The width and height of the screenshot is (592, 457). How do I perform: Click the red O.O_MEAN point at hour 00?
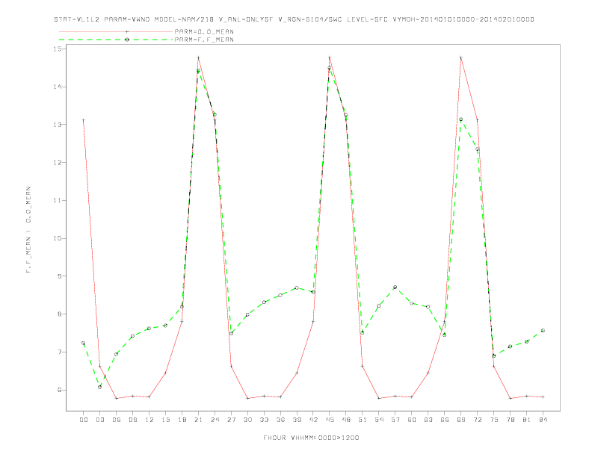[x=84, y=120]
